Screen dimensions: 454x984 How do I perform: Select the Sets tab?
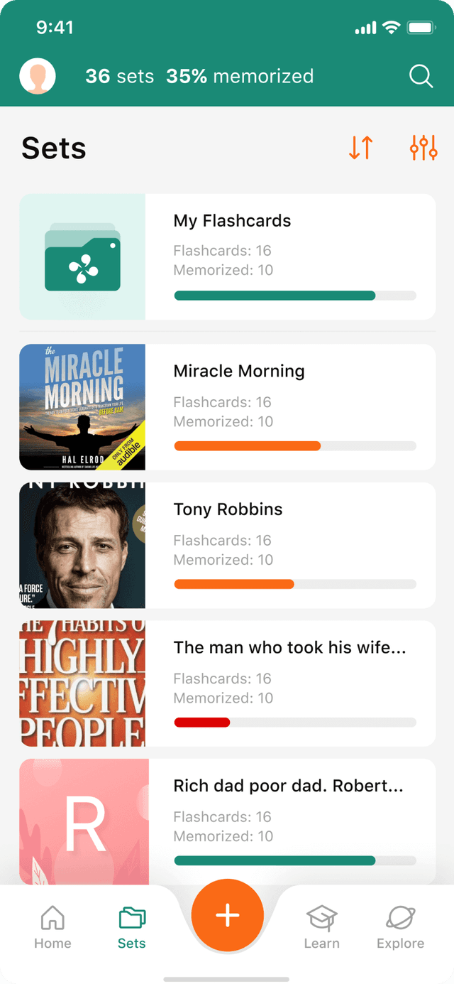(x=132, y=927)
